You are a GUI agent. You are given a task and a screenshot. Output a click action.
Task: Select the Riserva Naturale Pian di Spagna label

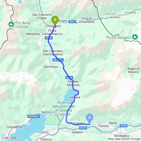click(64, 108)
